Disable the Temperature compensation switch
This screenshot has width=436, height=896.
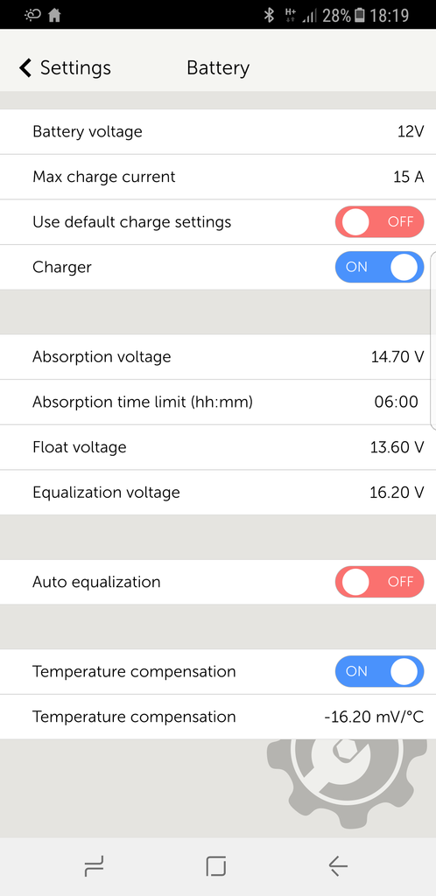(x=379, y=671)
